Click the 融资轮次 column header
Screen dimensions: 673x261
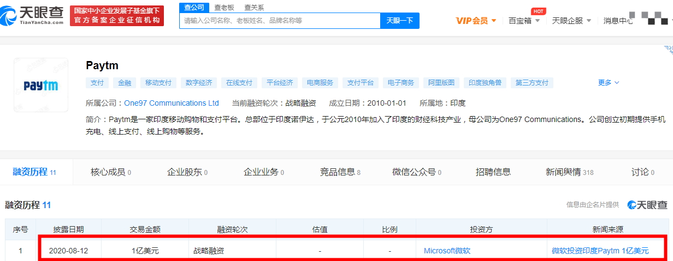(232, 229)
